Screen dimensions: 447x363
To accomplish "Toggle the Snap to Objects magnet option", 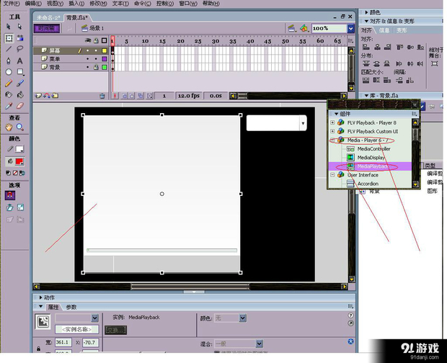I will pos(10,196).
